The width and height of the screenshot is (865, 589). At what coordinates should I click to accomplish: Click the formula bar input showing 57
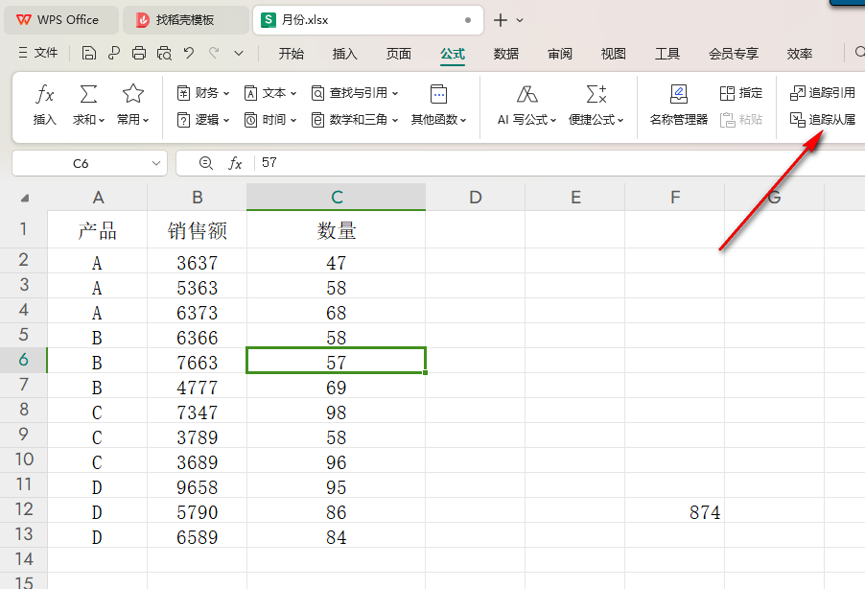click(x=560, y=163)
